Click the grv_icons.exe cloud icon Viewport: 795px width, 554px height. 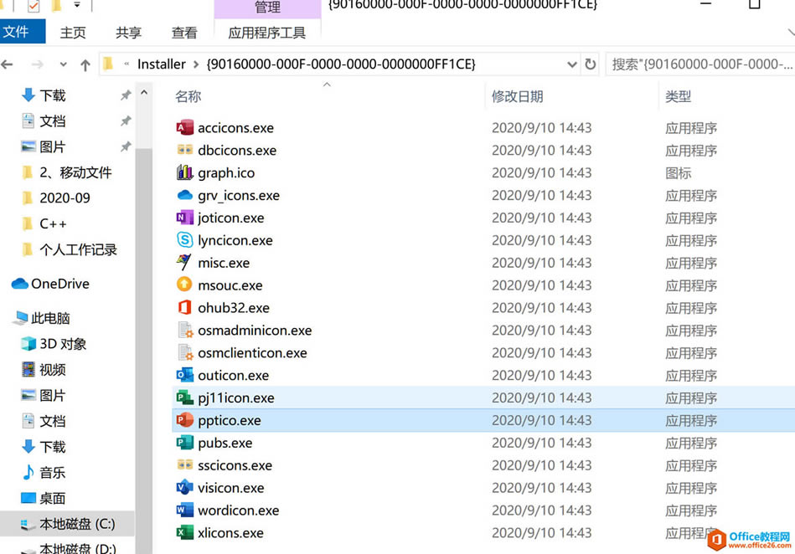click(x=184, y=195)
